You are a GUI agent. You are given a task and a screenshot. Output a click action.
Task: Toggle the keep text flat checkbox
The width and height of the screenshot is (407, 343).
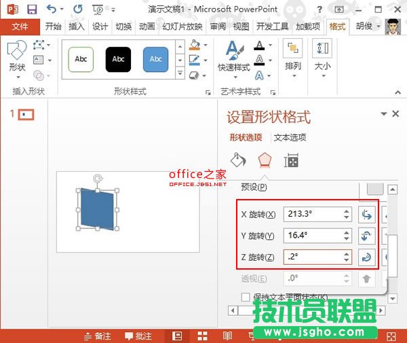(246, 297)
